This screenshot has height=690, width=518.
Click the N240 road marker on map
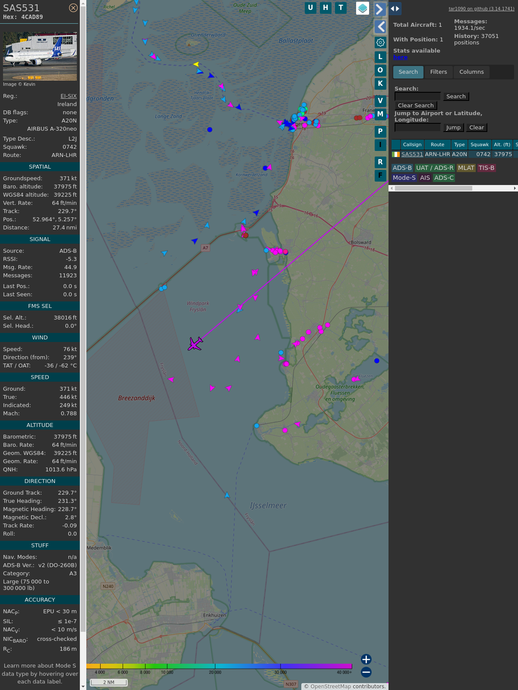[108, 586]
